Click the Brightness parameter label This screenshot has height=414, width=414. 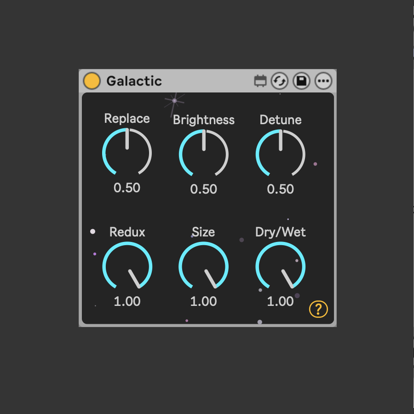203,120
